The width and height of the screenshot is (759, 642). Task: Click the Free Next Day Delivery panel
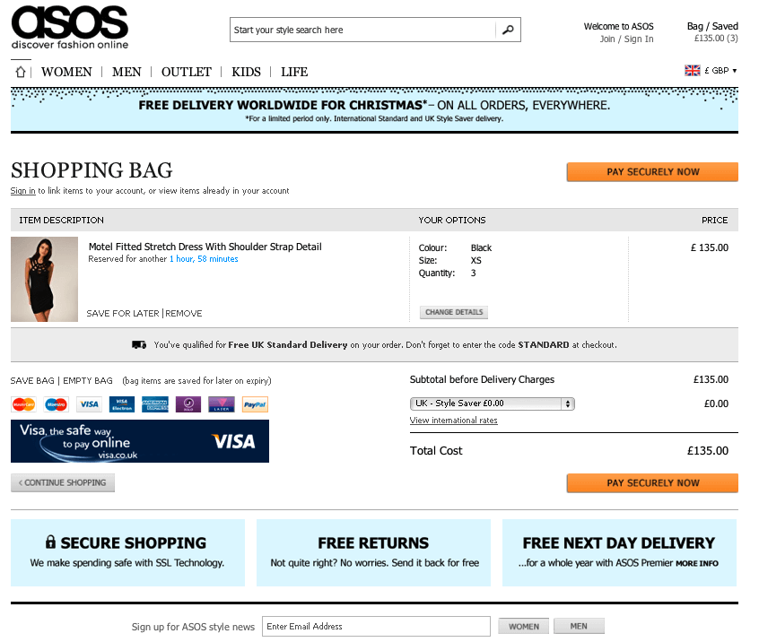[620, 552]
